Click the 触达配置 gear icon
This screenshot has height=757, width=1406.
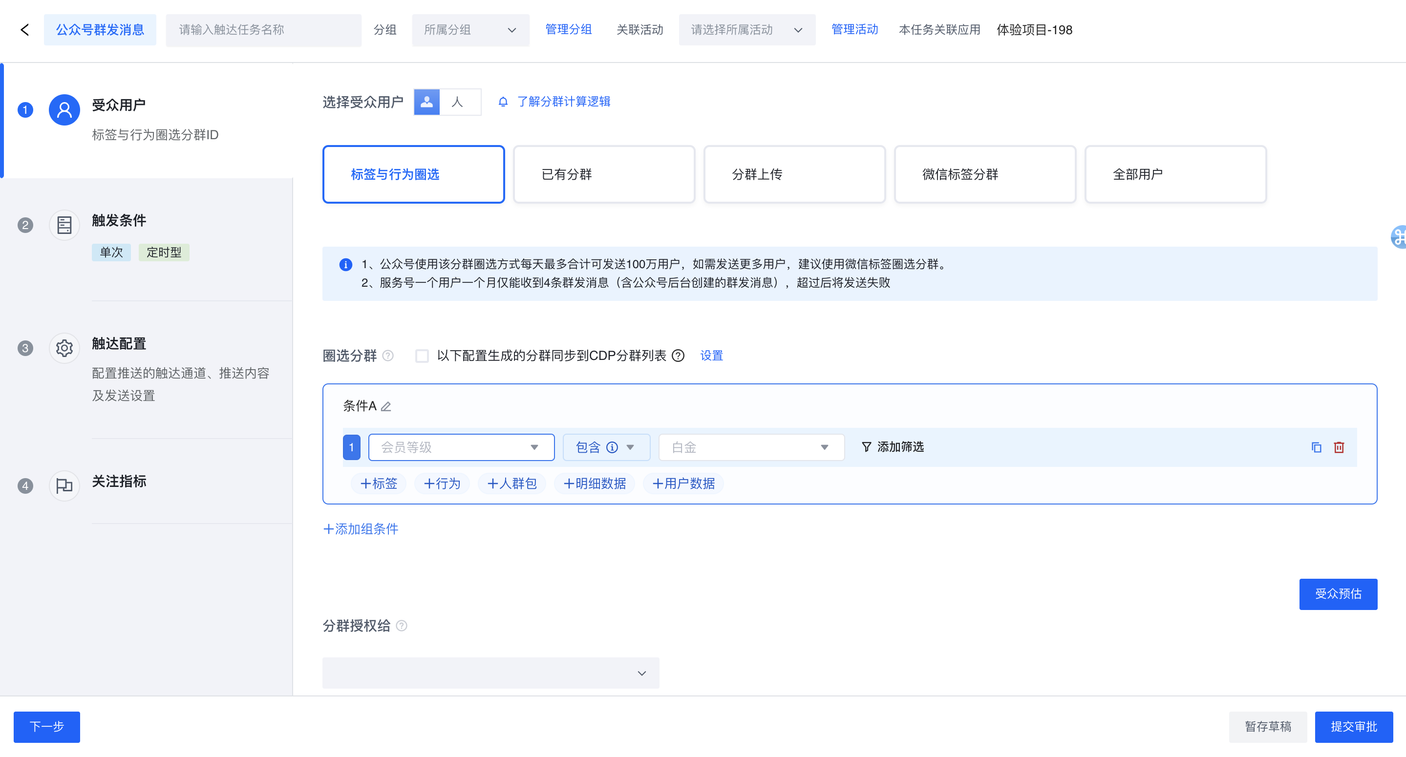[x=64, y=348]
